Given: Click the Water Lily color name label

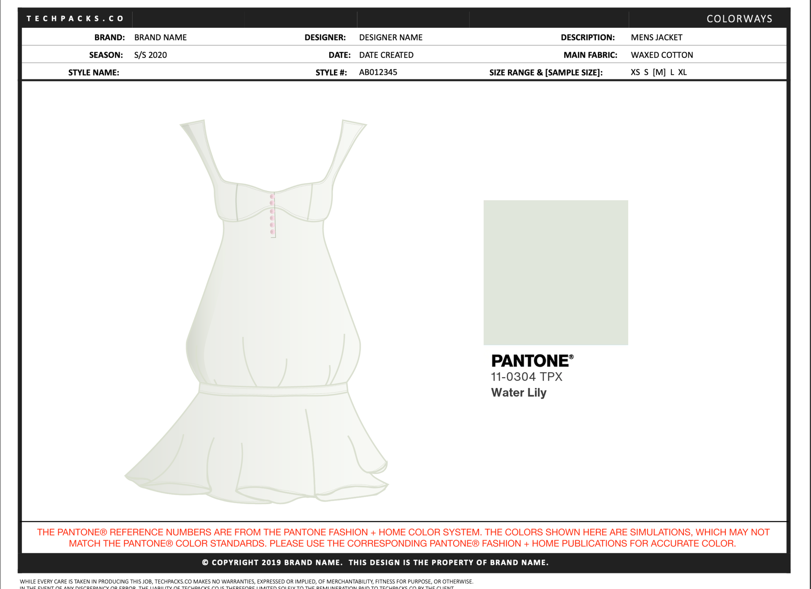Looking at the screenshot, I should click(518, 393).
